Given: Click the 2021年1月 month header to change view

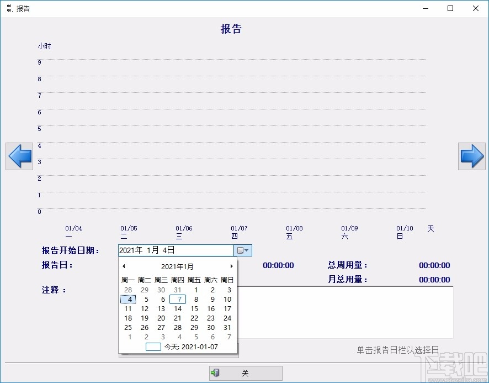Looking at the screenshot, I should click(177, 266).
